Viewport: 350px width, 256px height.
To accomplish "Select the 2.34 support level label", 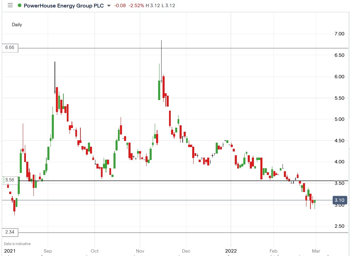I will (10, 232).
